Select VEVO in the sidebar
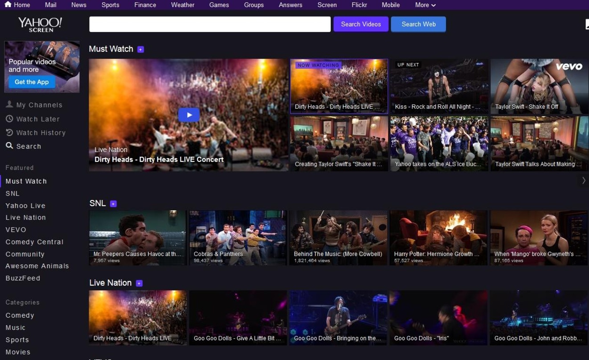 [x=16, y=230]
